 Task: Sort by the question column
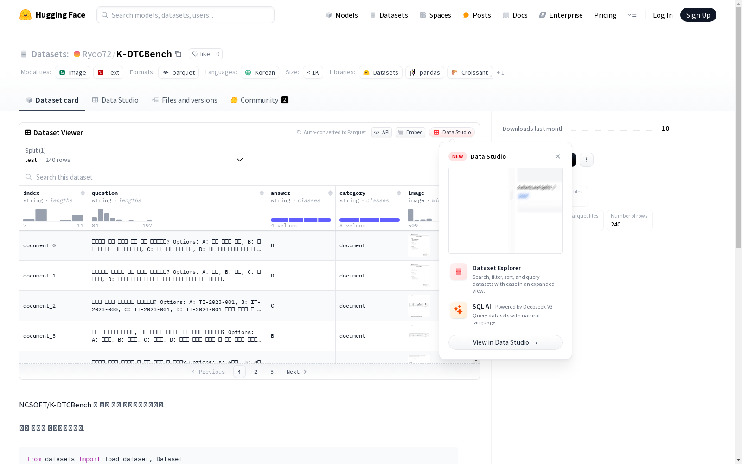262,193
